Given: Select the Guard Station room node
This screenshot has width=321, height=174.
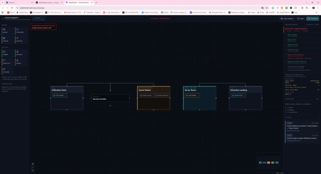Looking at the screenshot, I should pos(154,98).
